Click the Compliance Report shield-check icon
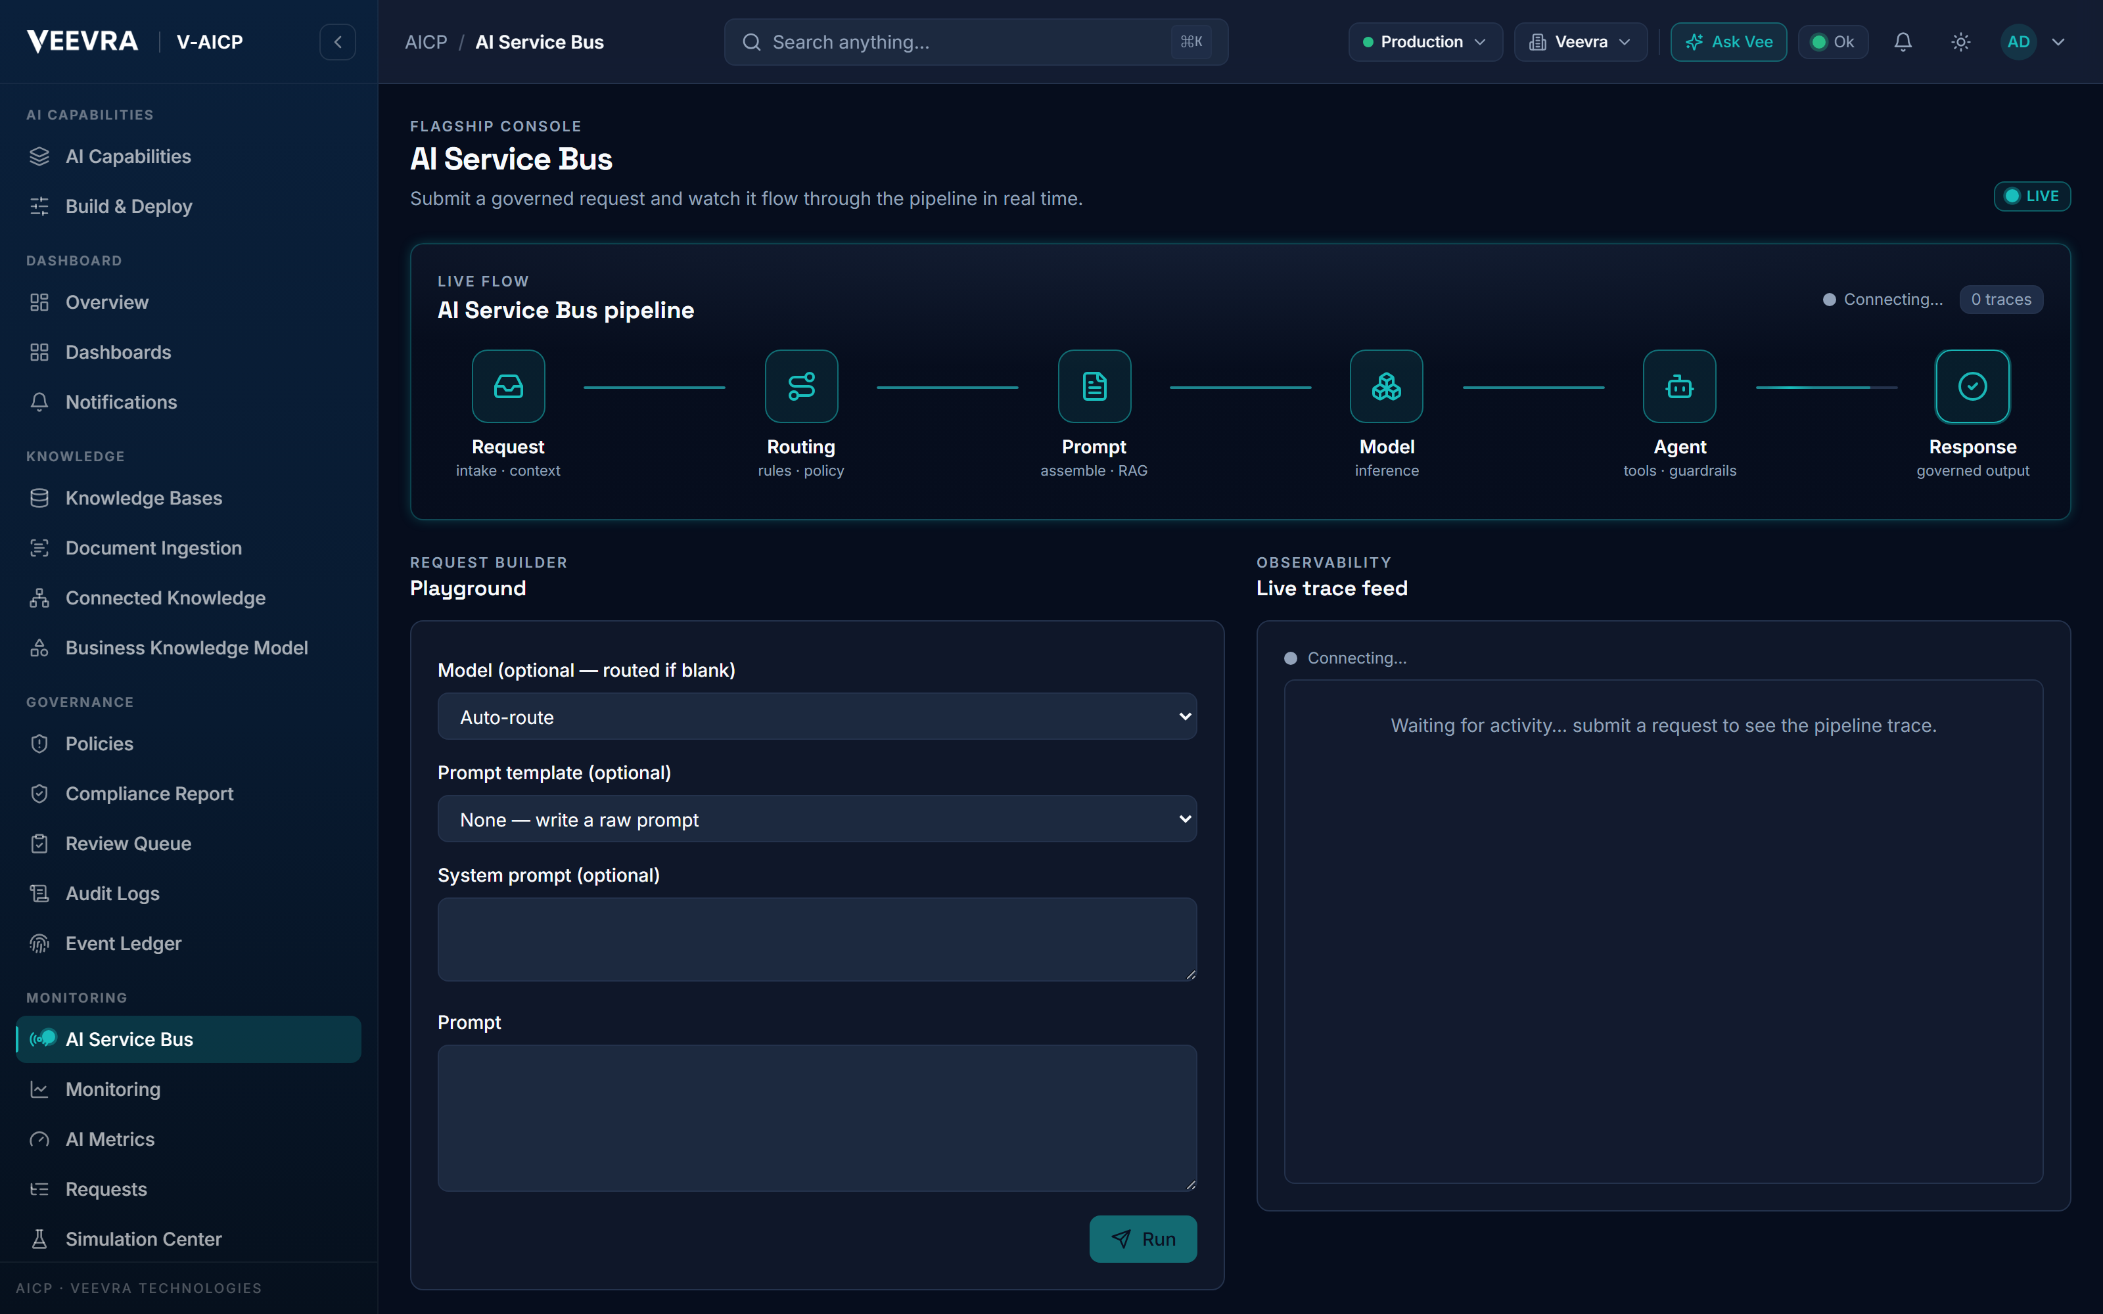 pyautogui.click(x=39, y=794)
